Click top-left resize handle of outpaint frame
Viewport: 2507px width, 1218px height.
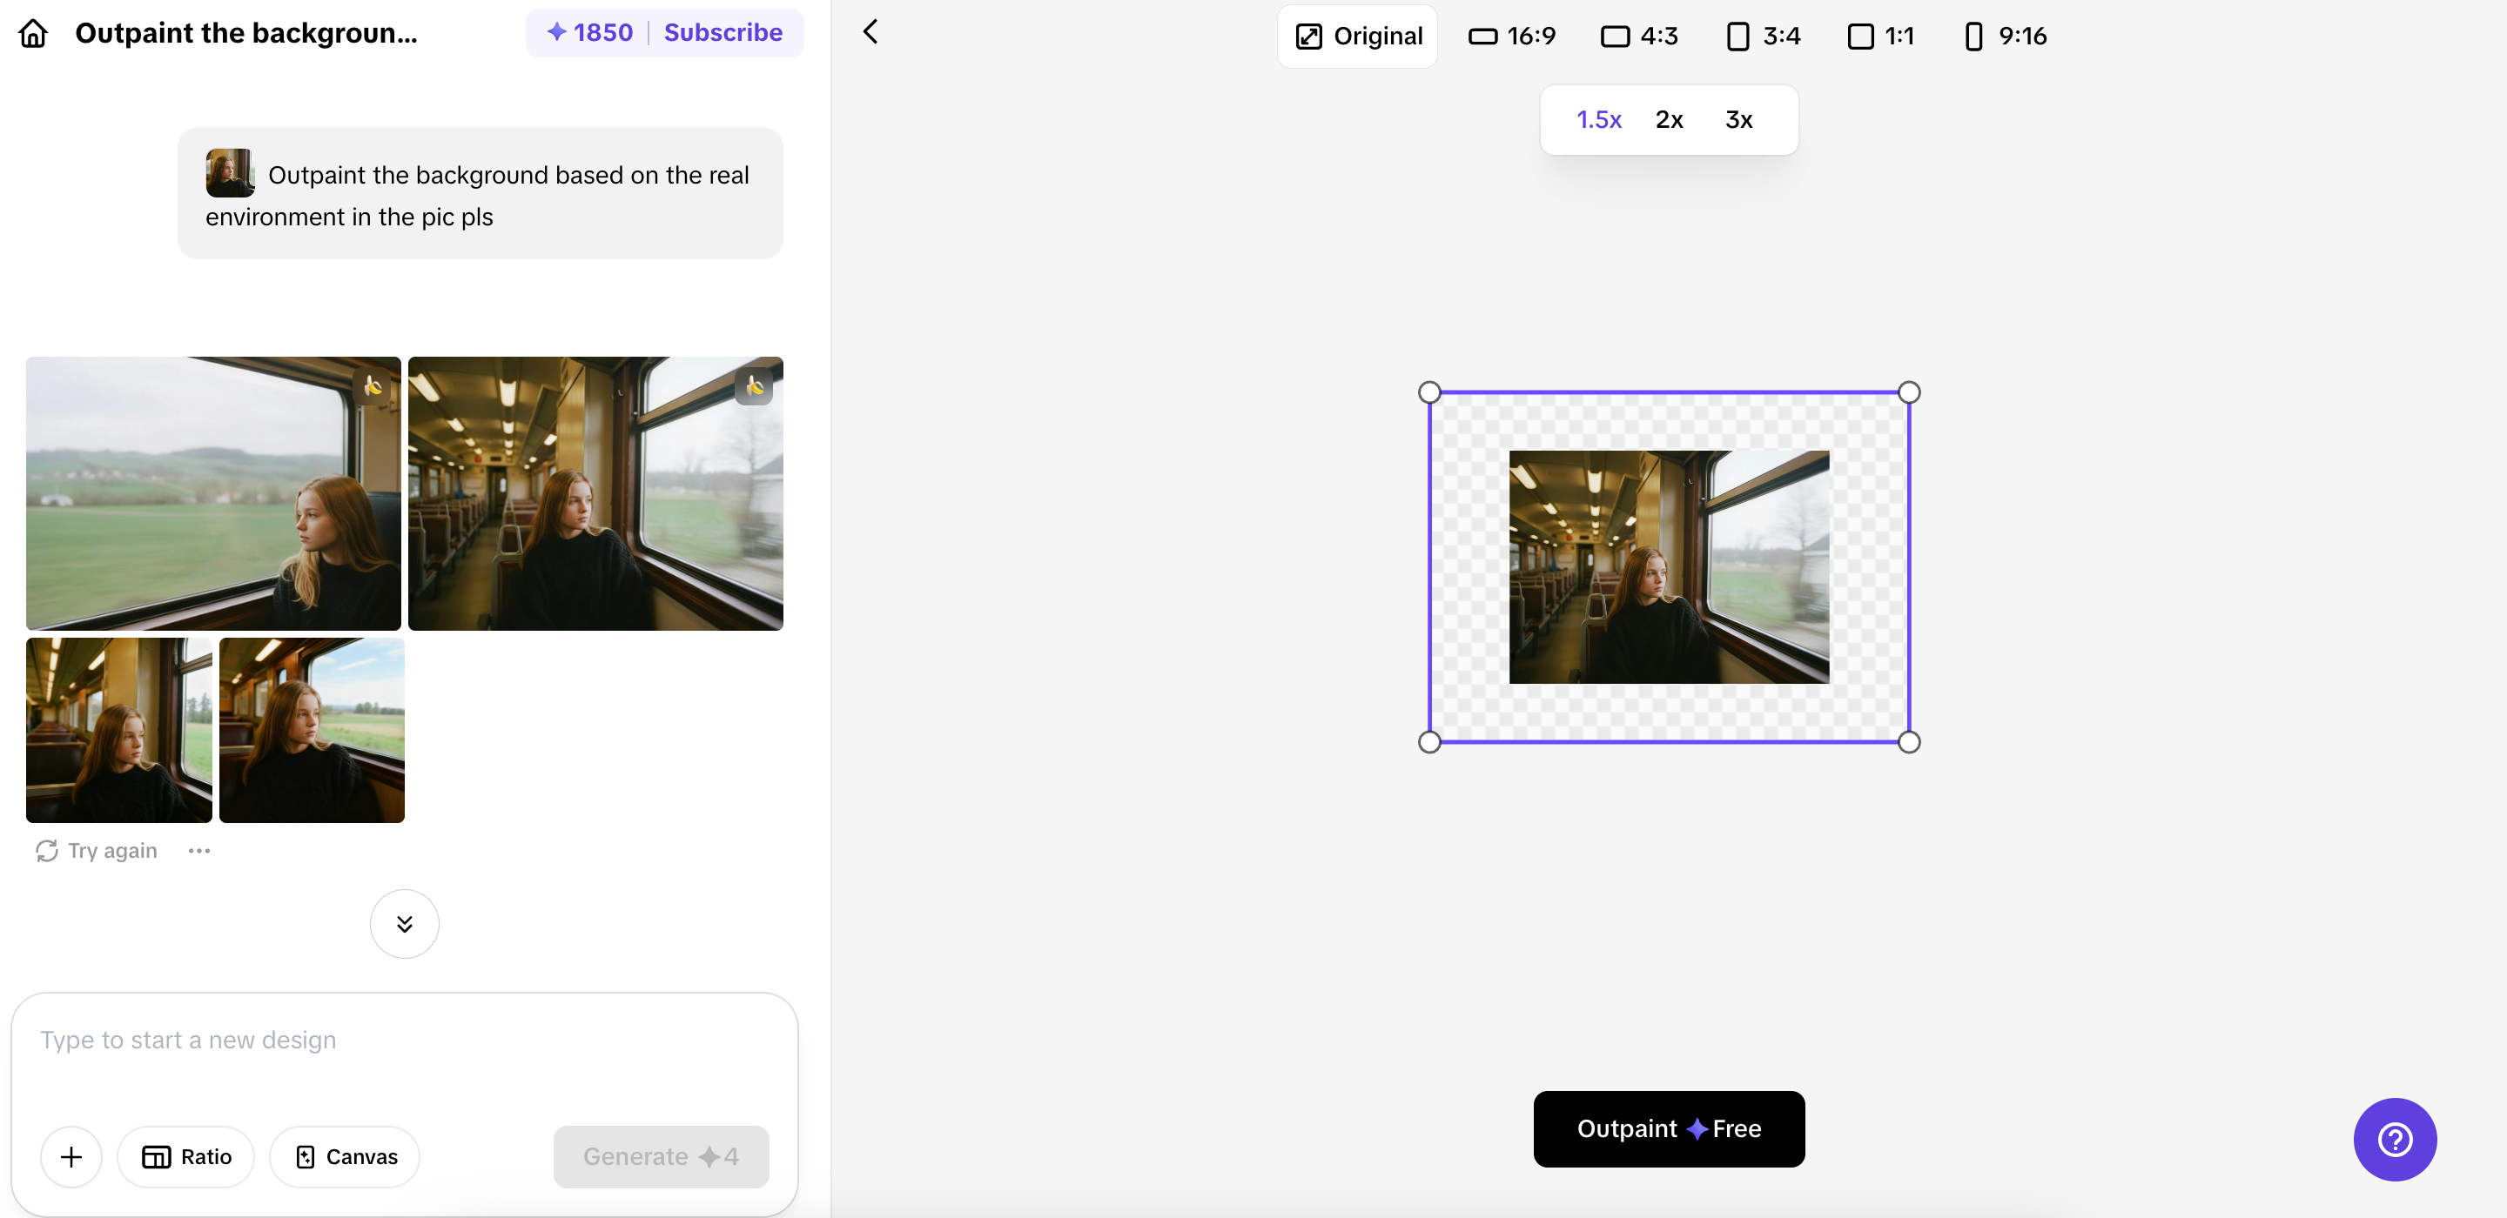[x=1428, y=392]
